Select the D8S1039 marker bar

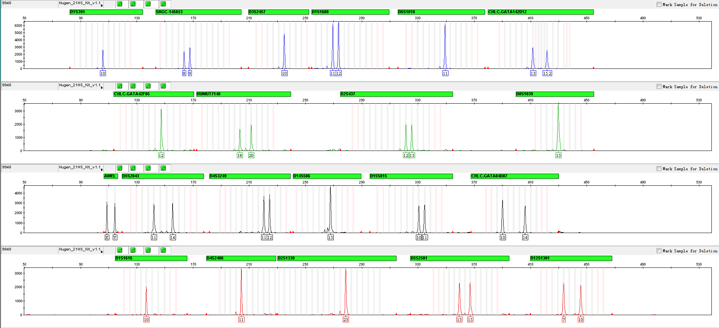[554, 94]
